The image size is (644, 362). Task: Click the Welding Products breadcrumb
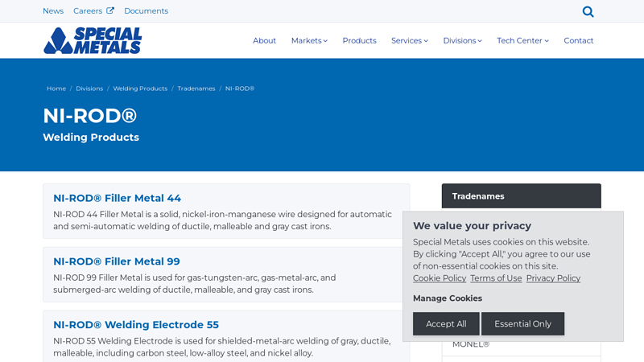(140, 88)
